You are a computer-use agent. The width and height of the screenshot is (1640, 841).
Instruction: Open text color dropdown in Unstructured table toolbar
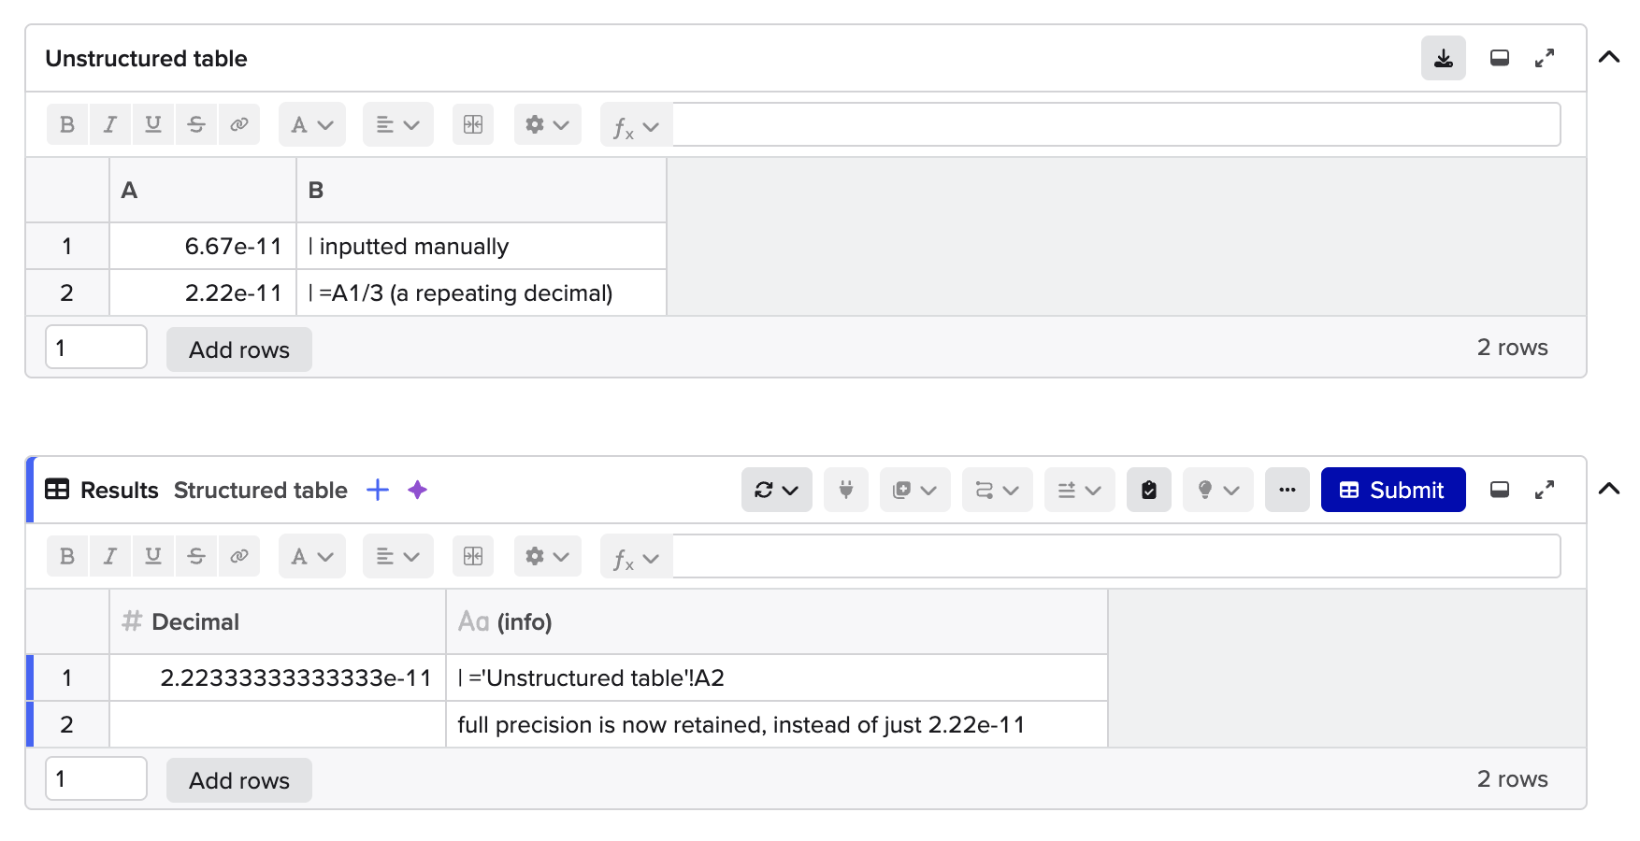point(312,124)
